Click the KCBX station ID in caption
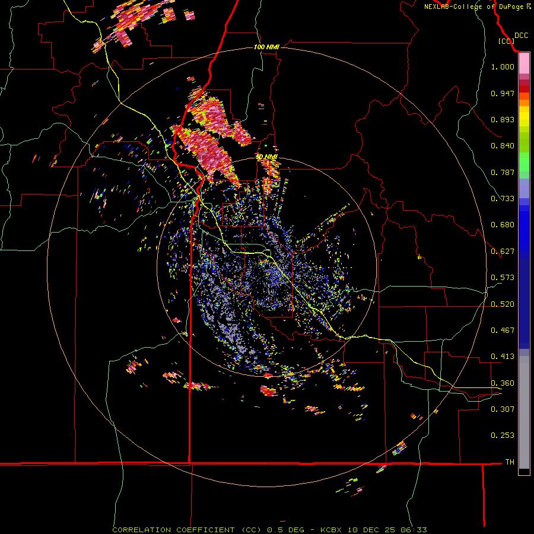This screenshot has height=534, width=534. (x=331, y=530)
